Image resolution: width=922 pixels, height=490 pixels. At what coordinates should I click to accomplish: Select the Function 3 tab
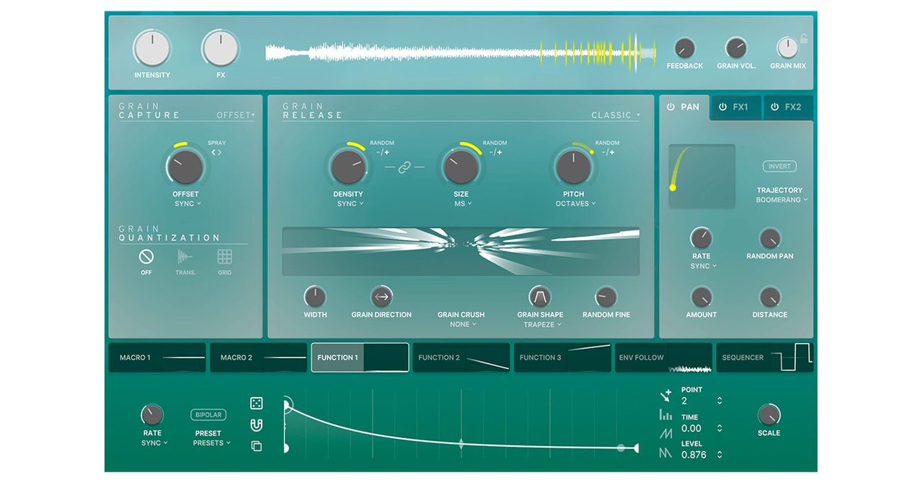point(562,357)
